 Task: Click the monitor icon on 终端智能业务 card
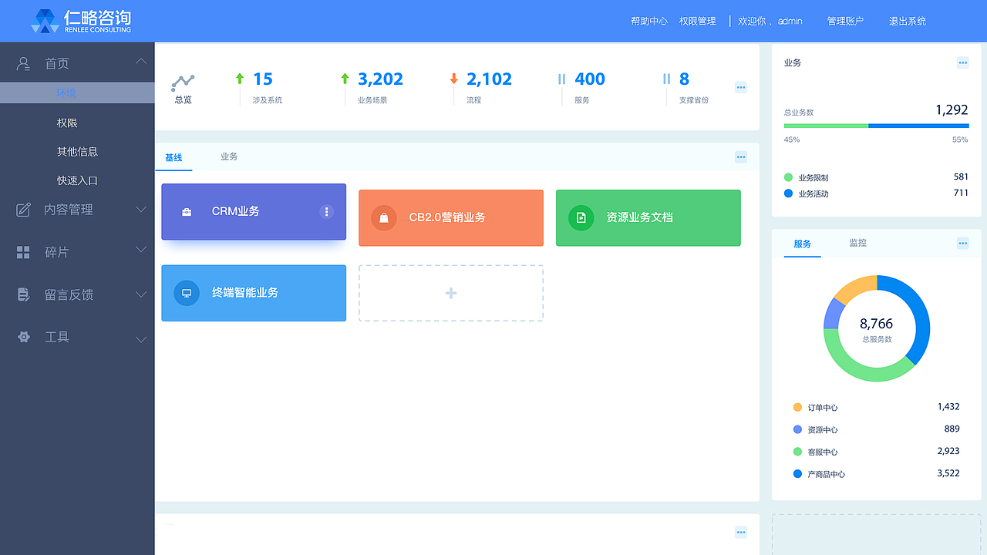[x=186, y=293]
